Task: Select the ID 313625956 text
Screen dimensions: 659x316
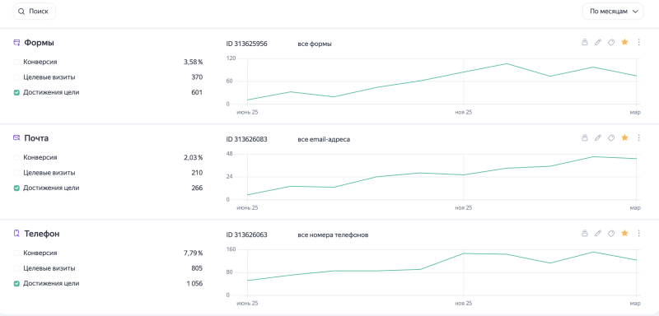Action: 246,44
